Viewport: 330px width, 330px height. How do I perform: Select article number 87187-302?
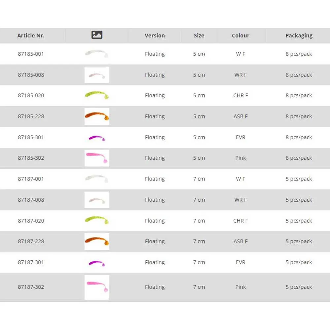31,287
